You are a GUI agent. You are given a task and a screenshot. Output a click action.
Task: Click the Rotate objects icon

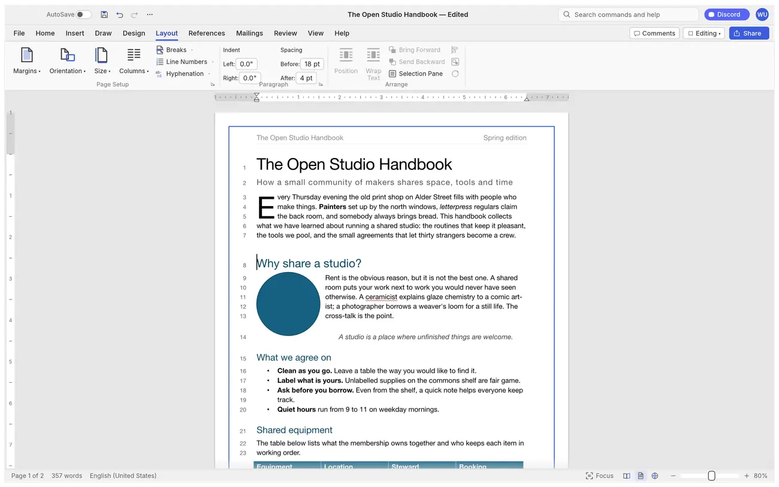455,74
